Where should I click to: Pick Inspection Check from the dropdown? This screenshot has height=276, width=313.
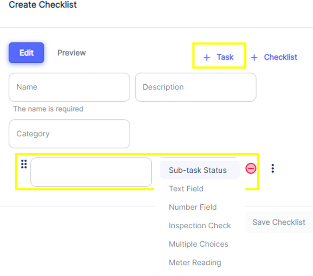click(x=200, y=226)
